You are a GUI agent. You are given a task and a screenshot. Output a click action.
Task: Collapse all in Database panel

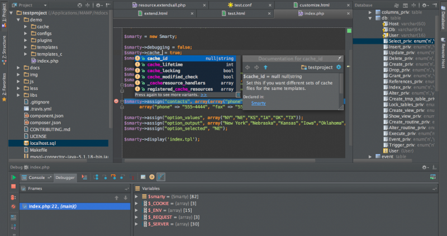(413, 5)
